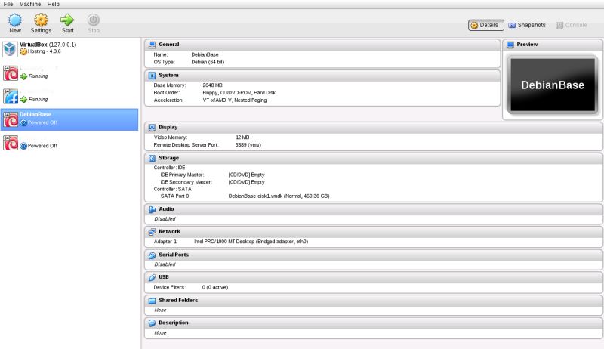Click the Description speech-bubble icon
Image resolution: width=604 pixels, height=349 pixels.
point(153,323)
